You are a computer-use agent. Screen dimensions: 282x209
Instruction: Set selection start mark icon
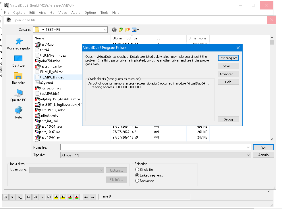click(86, 197)
